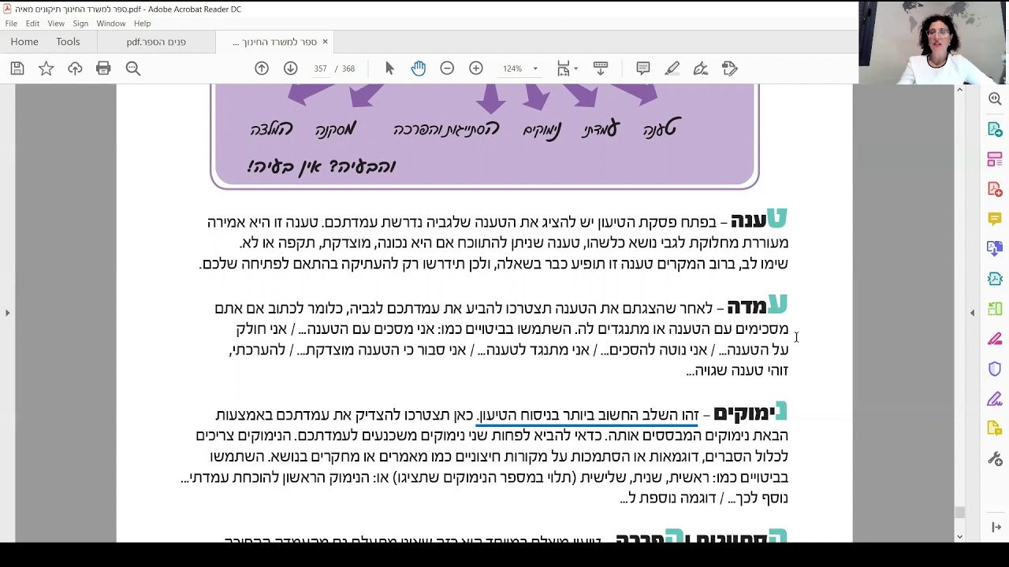Open Fill & Sign in the right tools pane
The height and width of the screenshot is (567, 1009).
(x=995, y=398)
